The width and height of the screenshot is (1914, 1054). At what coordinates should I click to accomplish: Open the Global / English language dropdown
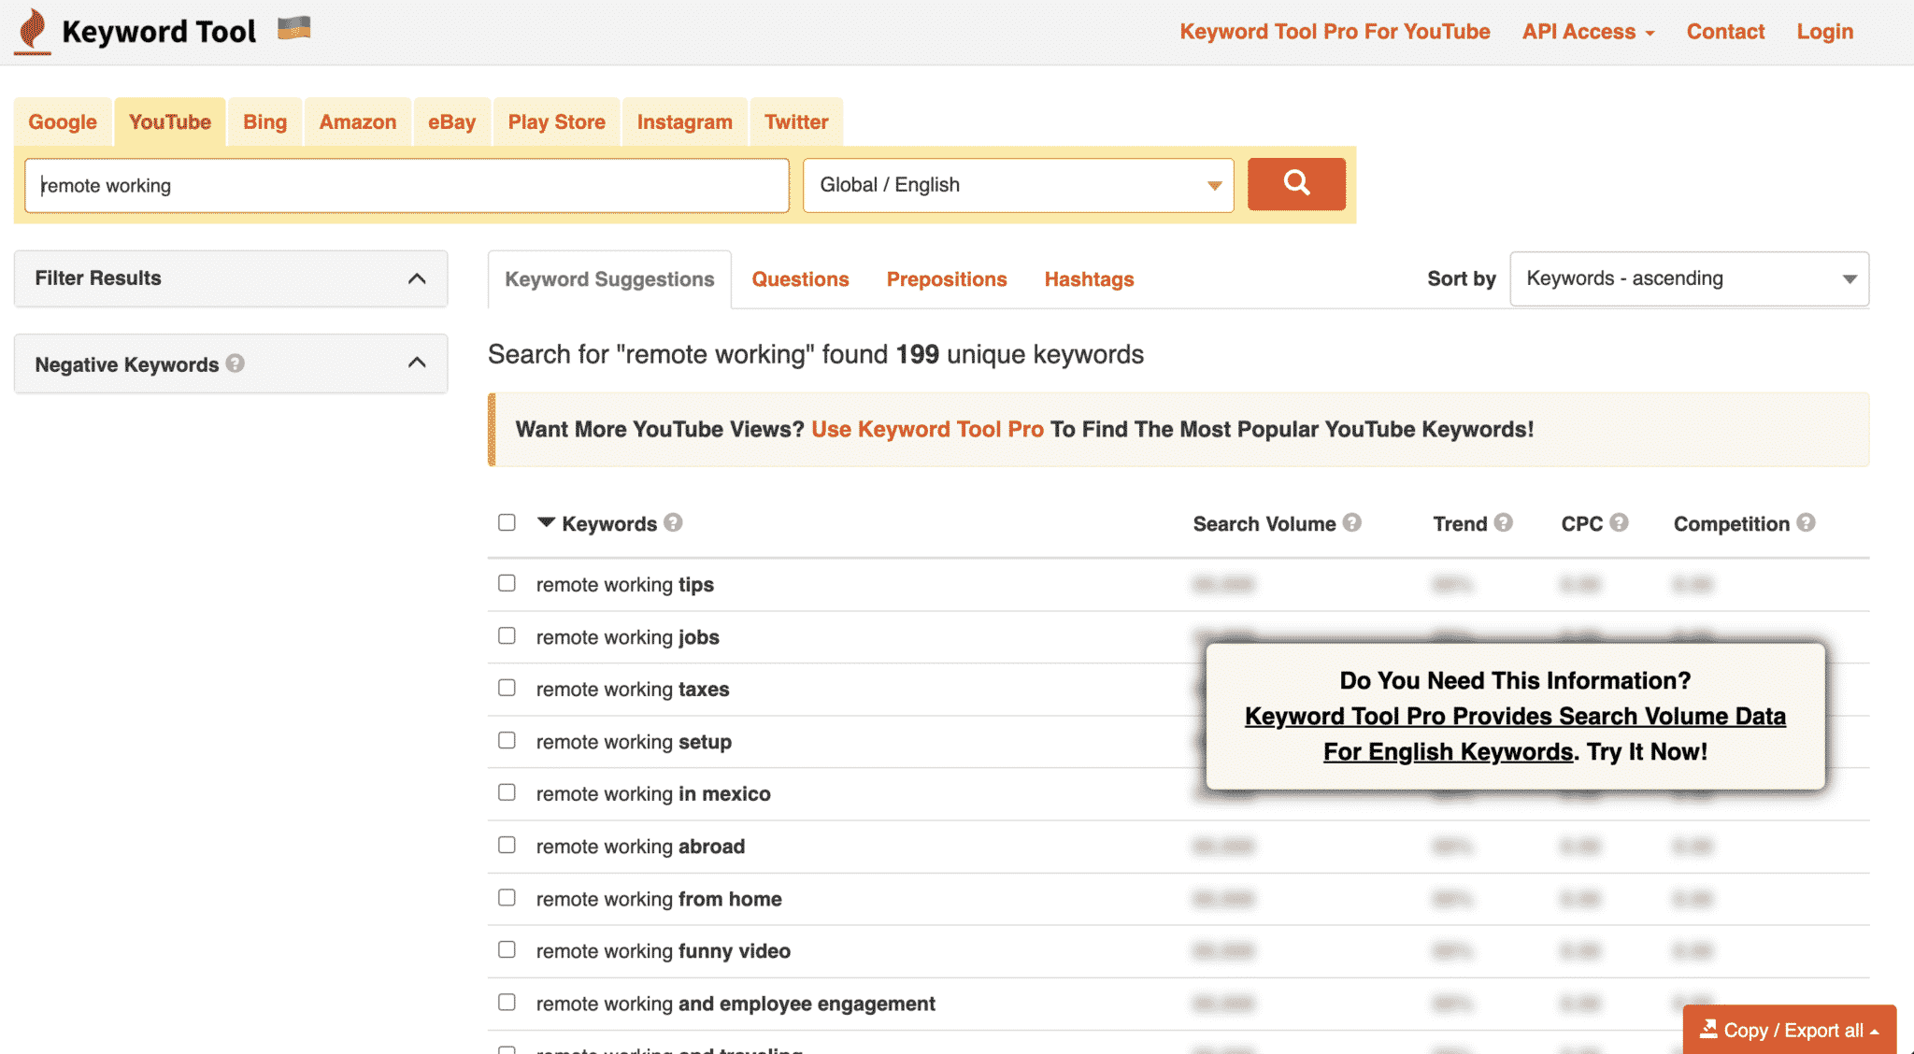[1018, 185]
